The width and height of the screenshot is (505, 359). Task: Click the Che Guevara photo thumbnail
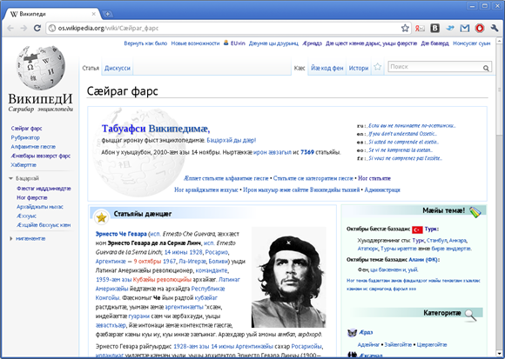point(289,277)
